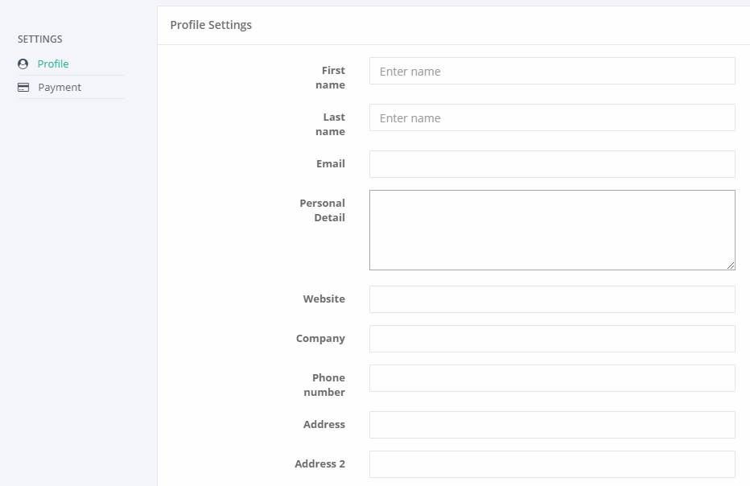Focus the Phone number input field
This screenshot has height=486, width=750.
pyautogui.click(x=552, y=378)
